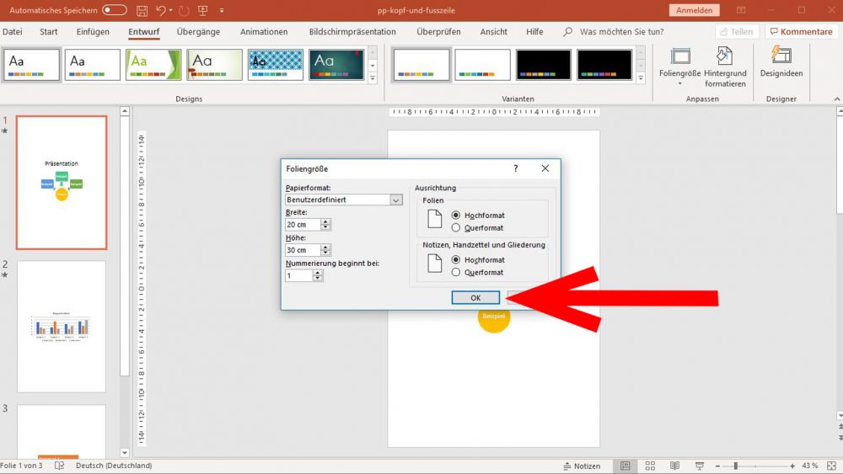Image resolution: width=843 pixels, height=474 pixels.
Task: Click the Höhe spinner arrows
Action: pos(325,250)
